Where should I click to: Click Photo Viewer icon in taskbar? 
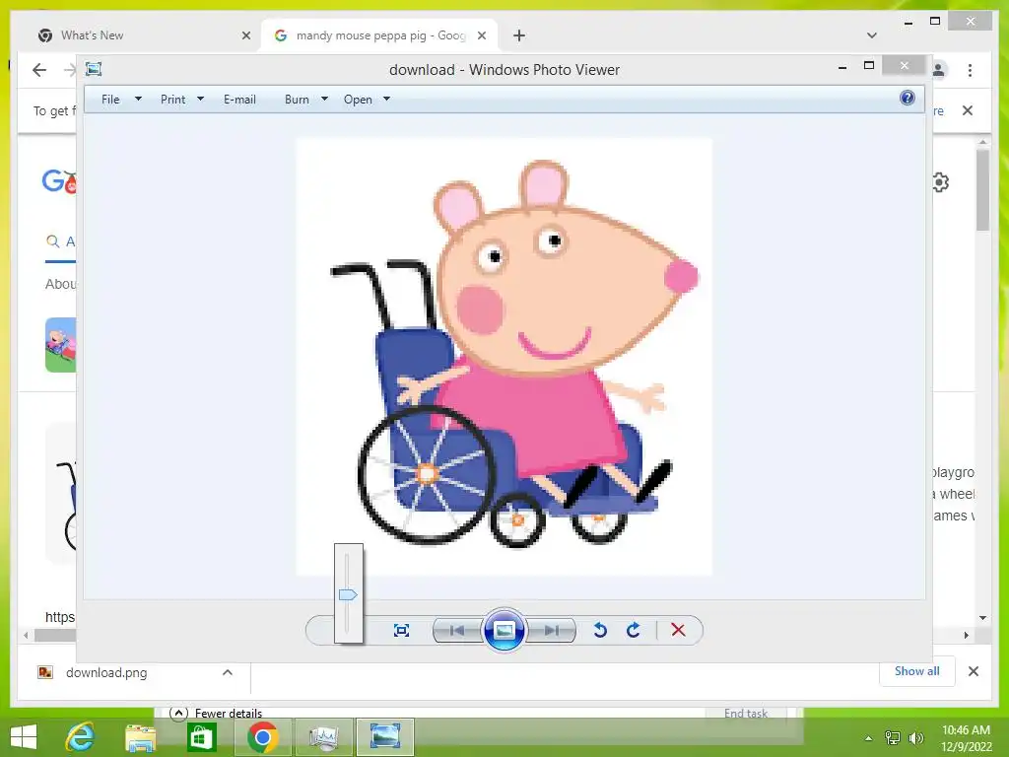pos(385,736)
